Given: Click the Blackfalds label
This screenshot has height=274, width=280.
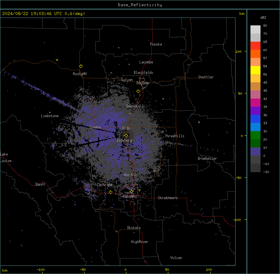Looking at the screenshot, I should 143,73.
